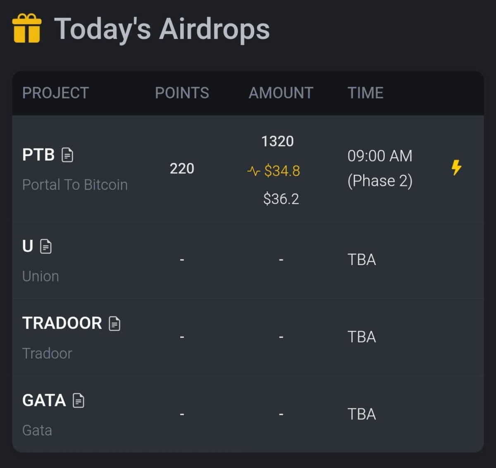496x468 pixels.
Task: Click the yellow $34.8 price value
Action: (282, 171)
